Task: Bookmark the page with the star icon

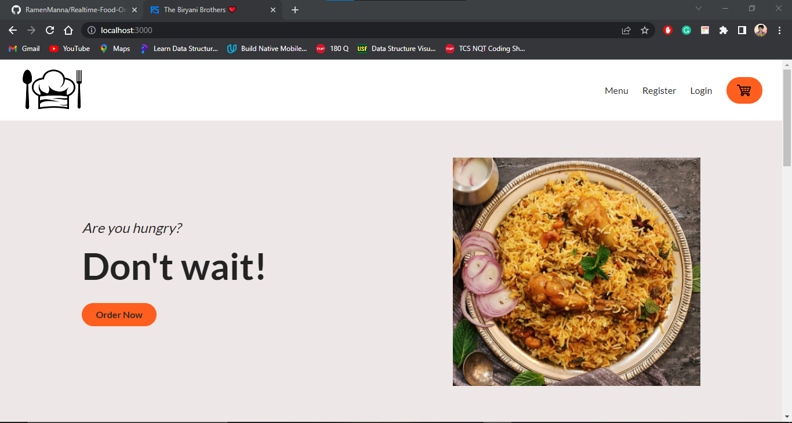Action: pyautogui.click(x=645, y=30)
